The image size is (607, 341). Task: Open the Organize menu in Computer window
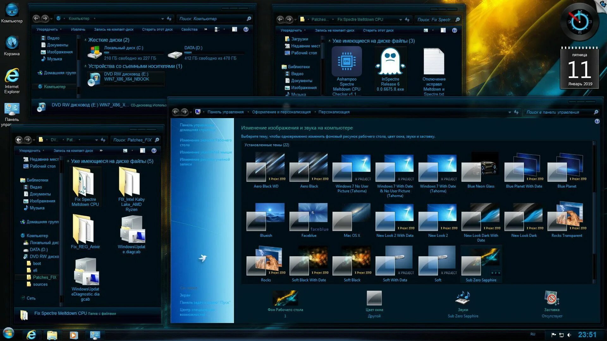[x=47, y=29]
